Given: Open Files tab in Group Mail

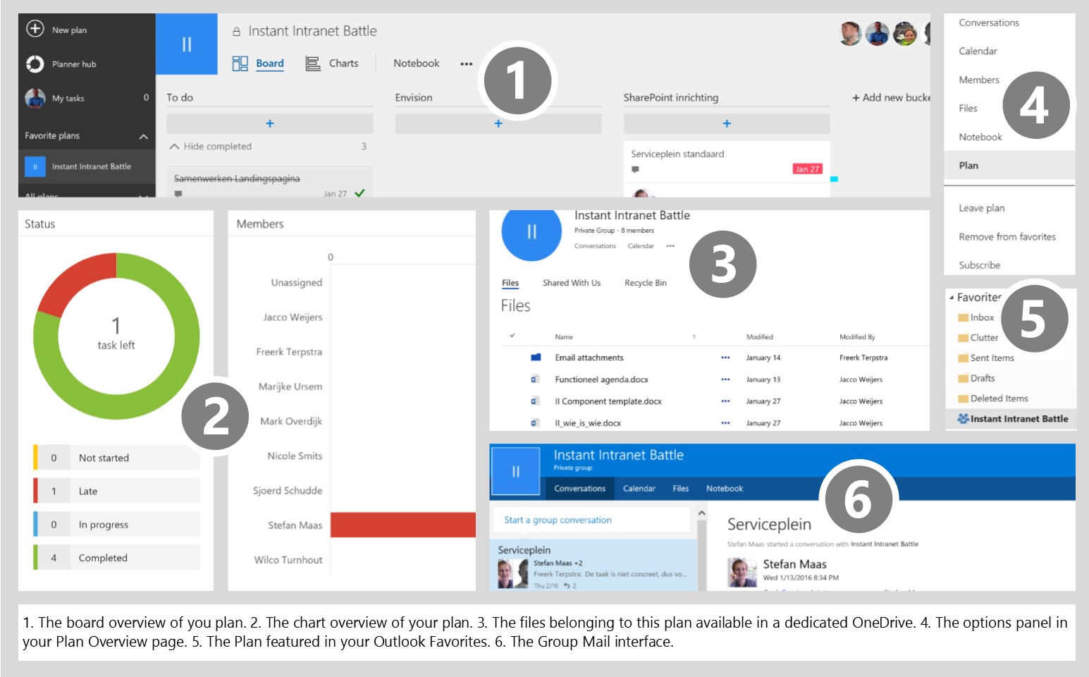Looking at the screenshot, I should click(x=681, y=489).
